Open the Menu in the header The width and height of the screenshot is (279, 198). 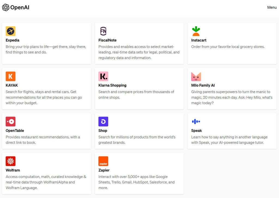coord(272,7)
